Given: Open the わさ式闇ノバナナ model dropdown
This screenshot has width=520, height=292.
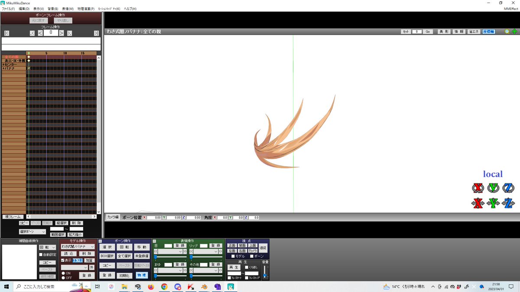Looking at the screenshot, I should tap(78, 247).
